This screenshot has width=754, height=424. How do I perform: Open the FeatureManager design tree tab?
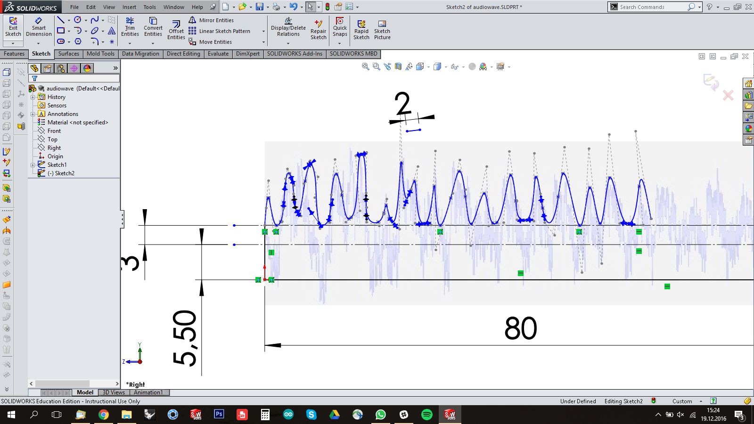34,68
